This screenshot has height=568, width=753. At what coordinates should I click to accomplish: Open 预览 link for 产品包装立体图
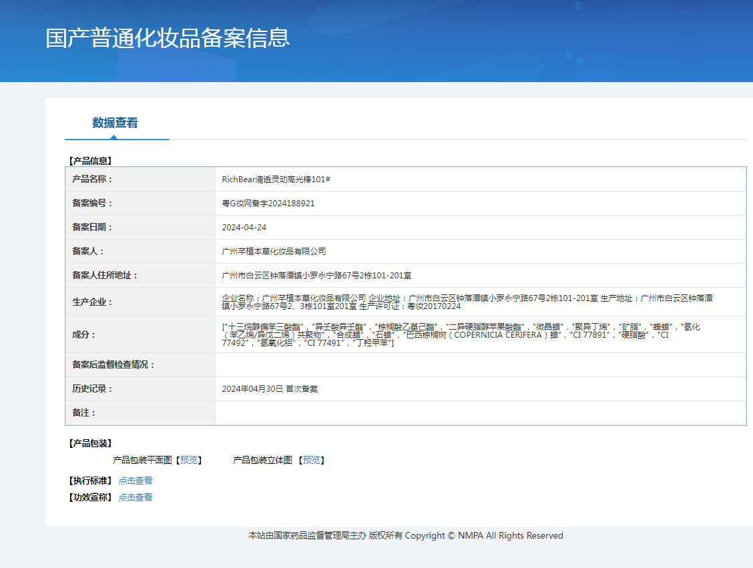[311, 461]
